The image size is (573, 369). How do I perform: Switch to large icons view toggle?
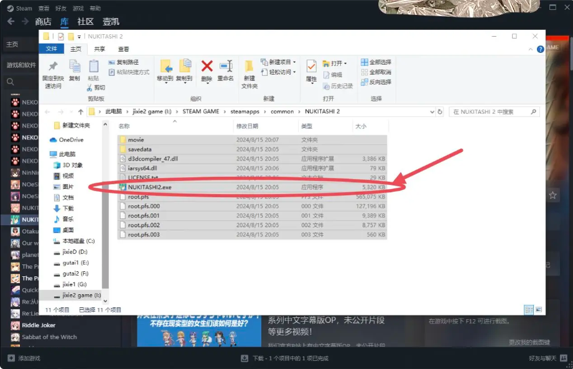[x=538, y=309]
